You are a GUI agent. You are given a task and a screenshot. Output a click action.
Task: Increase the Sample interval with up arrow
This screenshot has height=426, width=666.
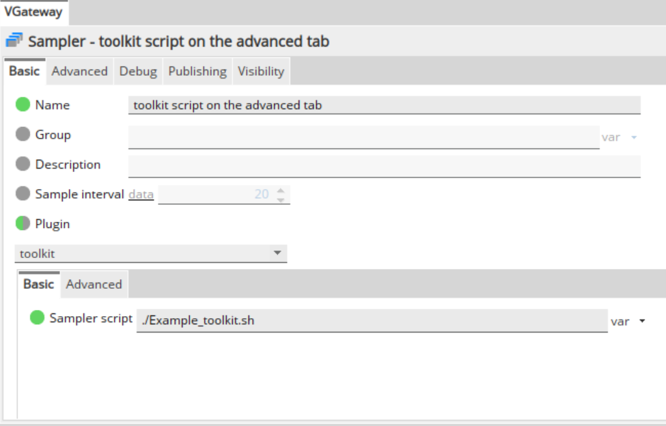pos(281,190)
